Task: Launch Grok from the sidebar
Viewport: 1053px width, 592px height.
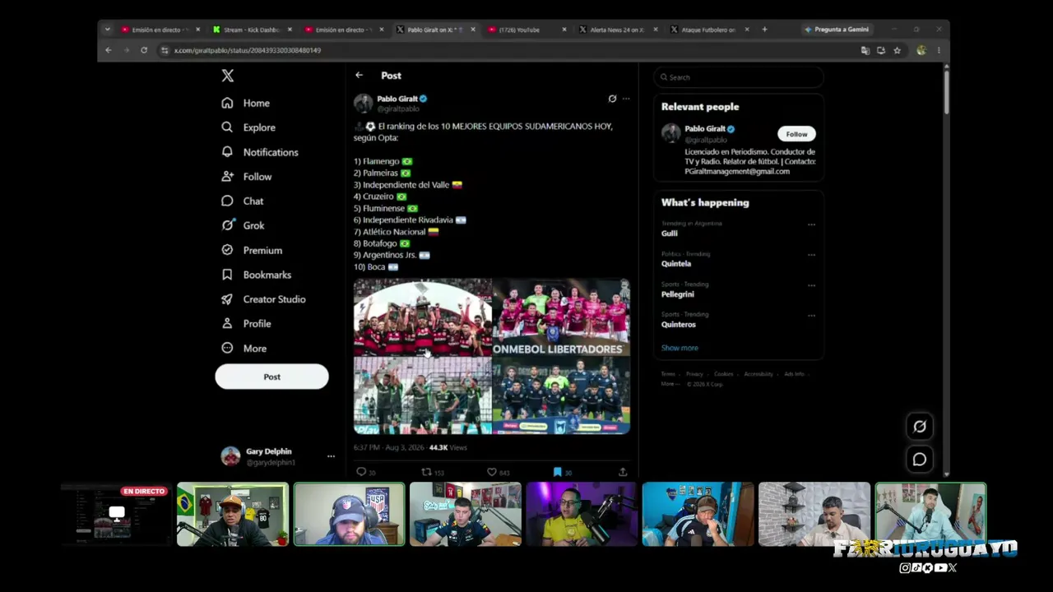Action: point(243,225)
